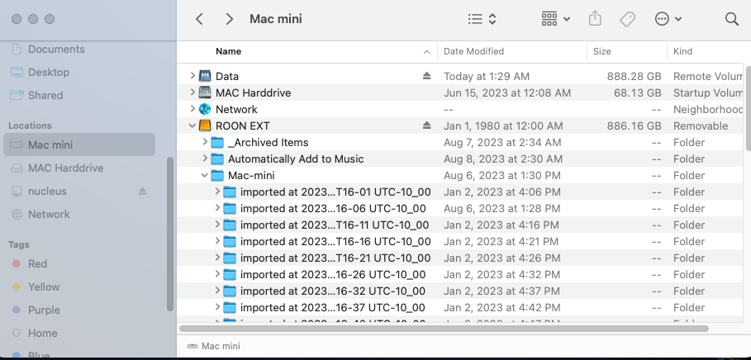Sort by the Kind column header

coord(682,51)
